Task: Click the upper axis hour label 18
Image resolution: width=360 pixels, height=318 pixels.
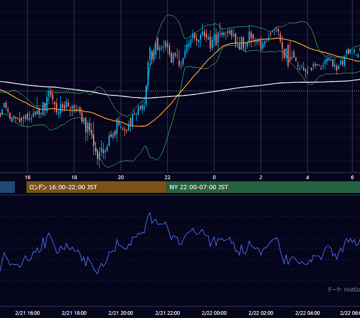Action: click(x=74, y=178)
